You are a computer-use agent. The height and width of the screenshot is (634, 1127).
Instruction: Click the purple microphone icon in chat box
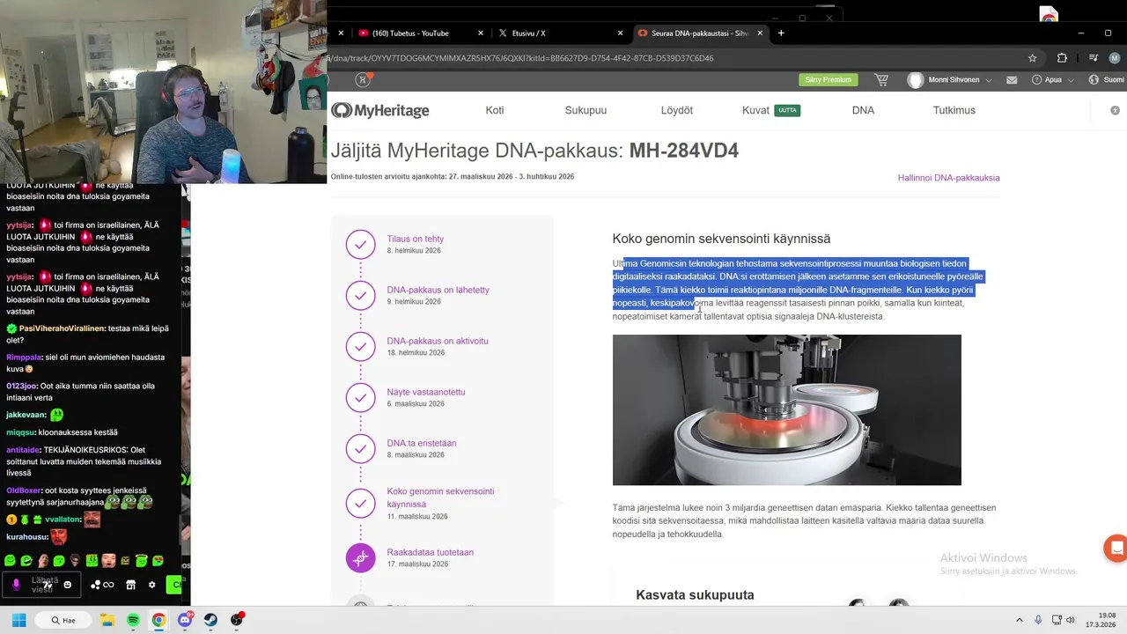tap(16, 585)
